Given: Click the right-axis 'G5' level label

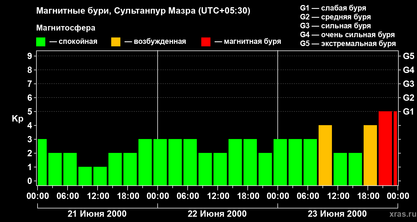Looking at the screenshot, I should (408, 56).
